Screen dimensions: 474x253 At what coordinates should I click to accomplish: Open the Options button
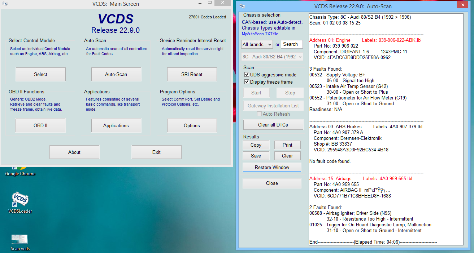click(x=192, y=125)
